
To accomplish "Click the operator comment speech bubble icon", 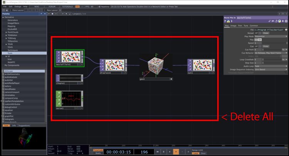I will pyautogui.click(x=273, y=21).
